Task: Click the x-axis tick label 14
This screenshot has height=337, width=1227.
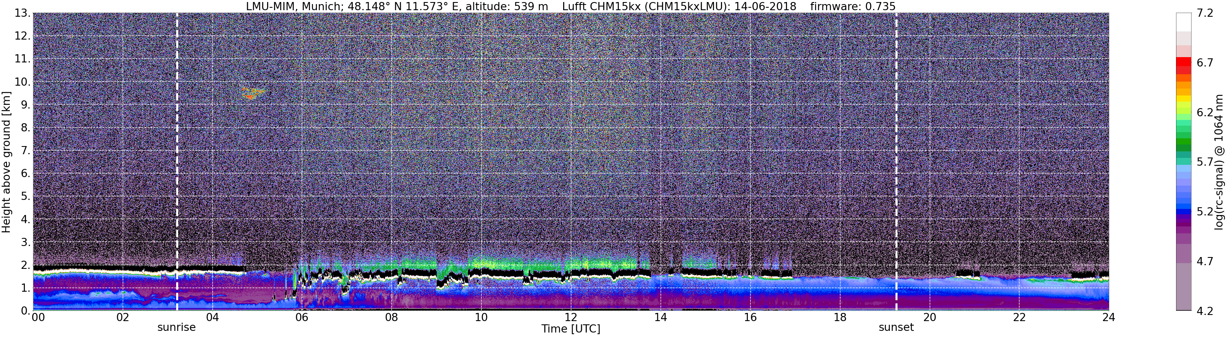Action: click(661, 317)
